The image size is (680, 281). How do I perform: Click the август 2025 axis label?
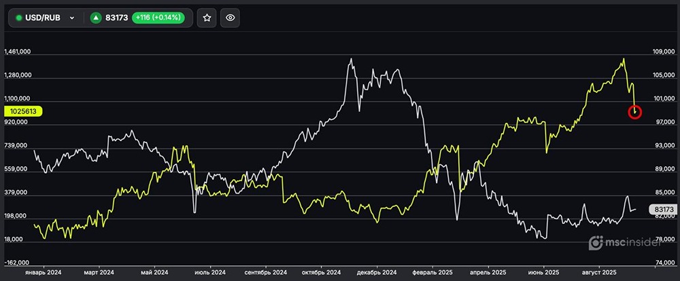coord(599,272)
